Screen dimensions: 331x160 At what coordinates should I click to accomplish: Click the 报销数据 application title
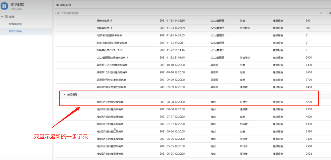18,4
